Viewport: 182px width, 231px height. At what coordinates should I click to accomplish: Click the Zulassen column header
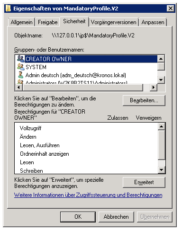[x=118, y=118]
